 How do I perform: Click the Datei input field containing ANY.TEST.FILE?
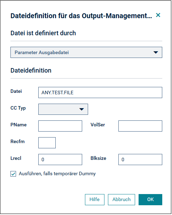100,92
